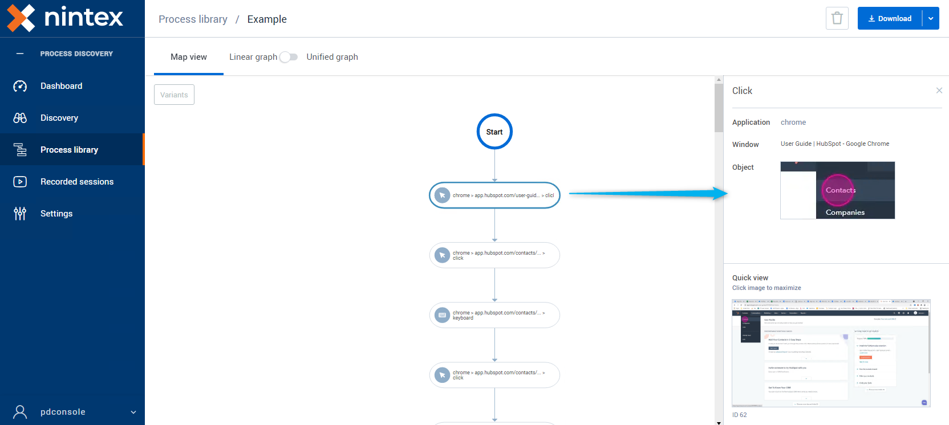Select the contacts keyboard step node
The image size is (949, 425).
(494, 315)
